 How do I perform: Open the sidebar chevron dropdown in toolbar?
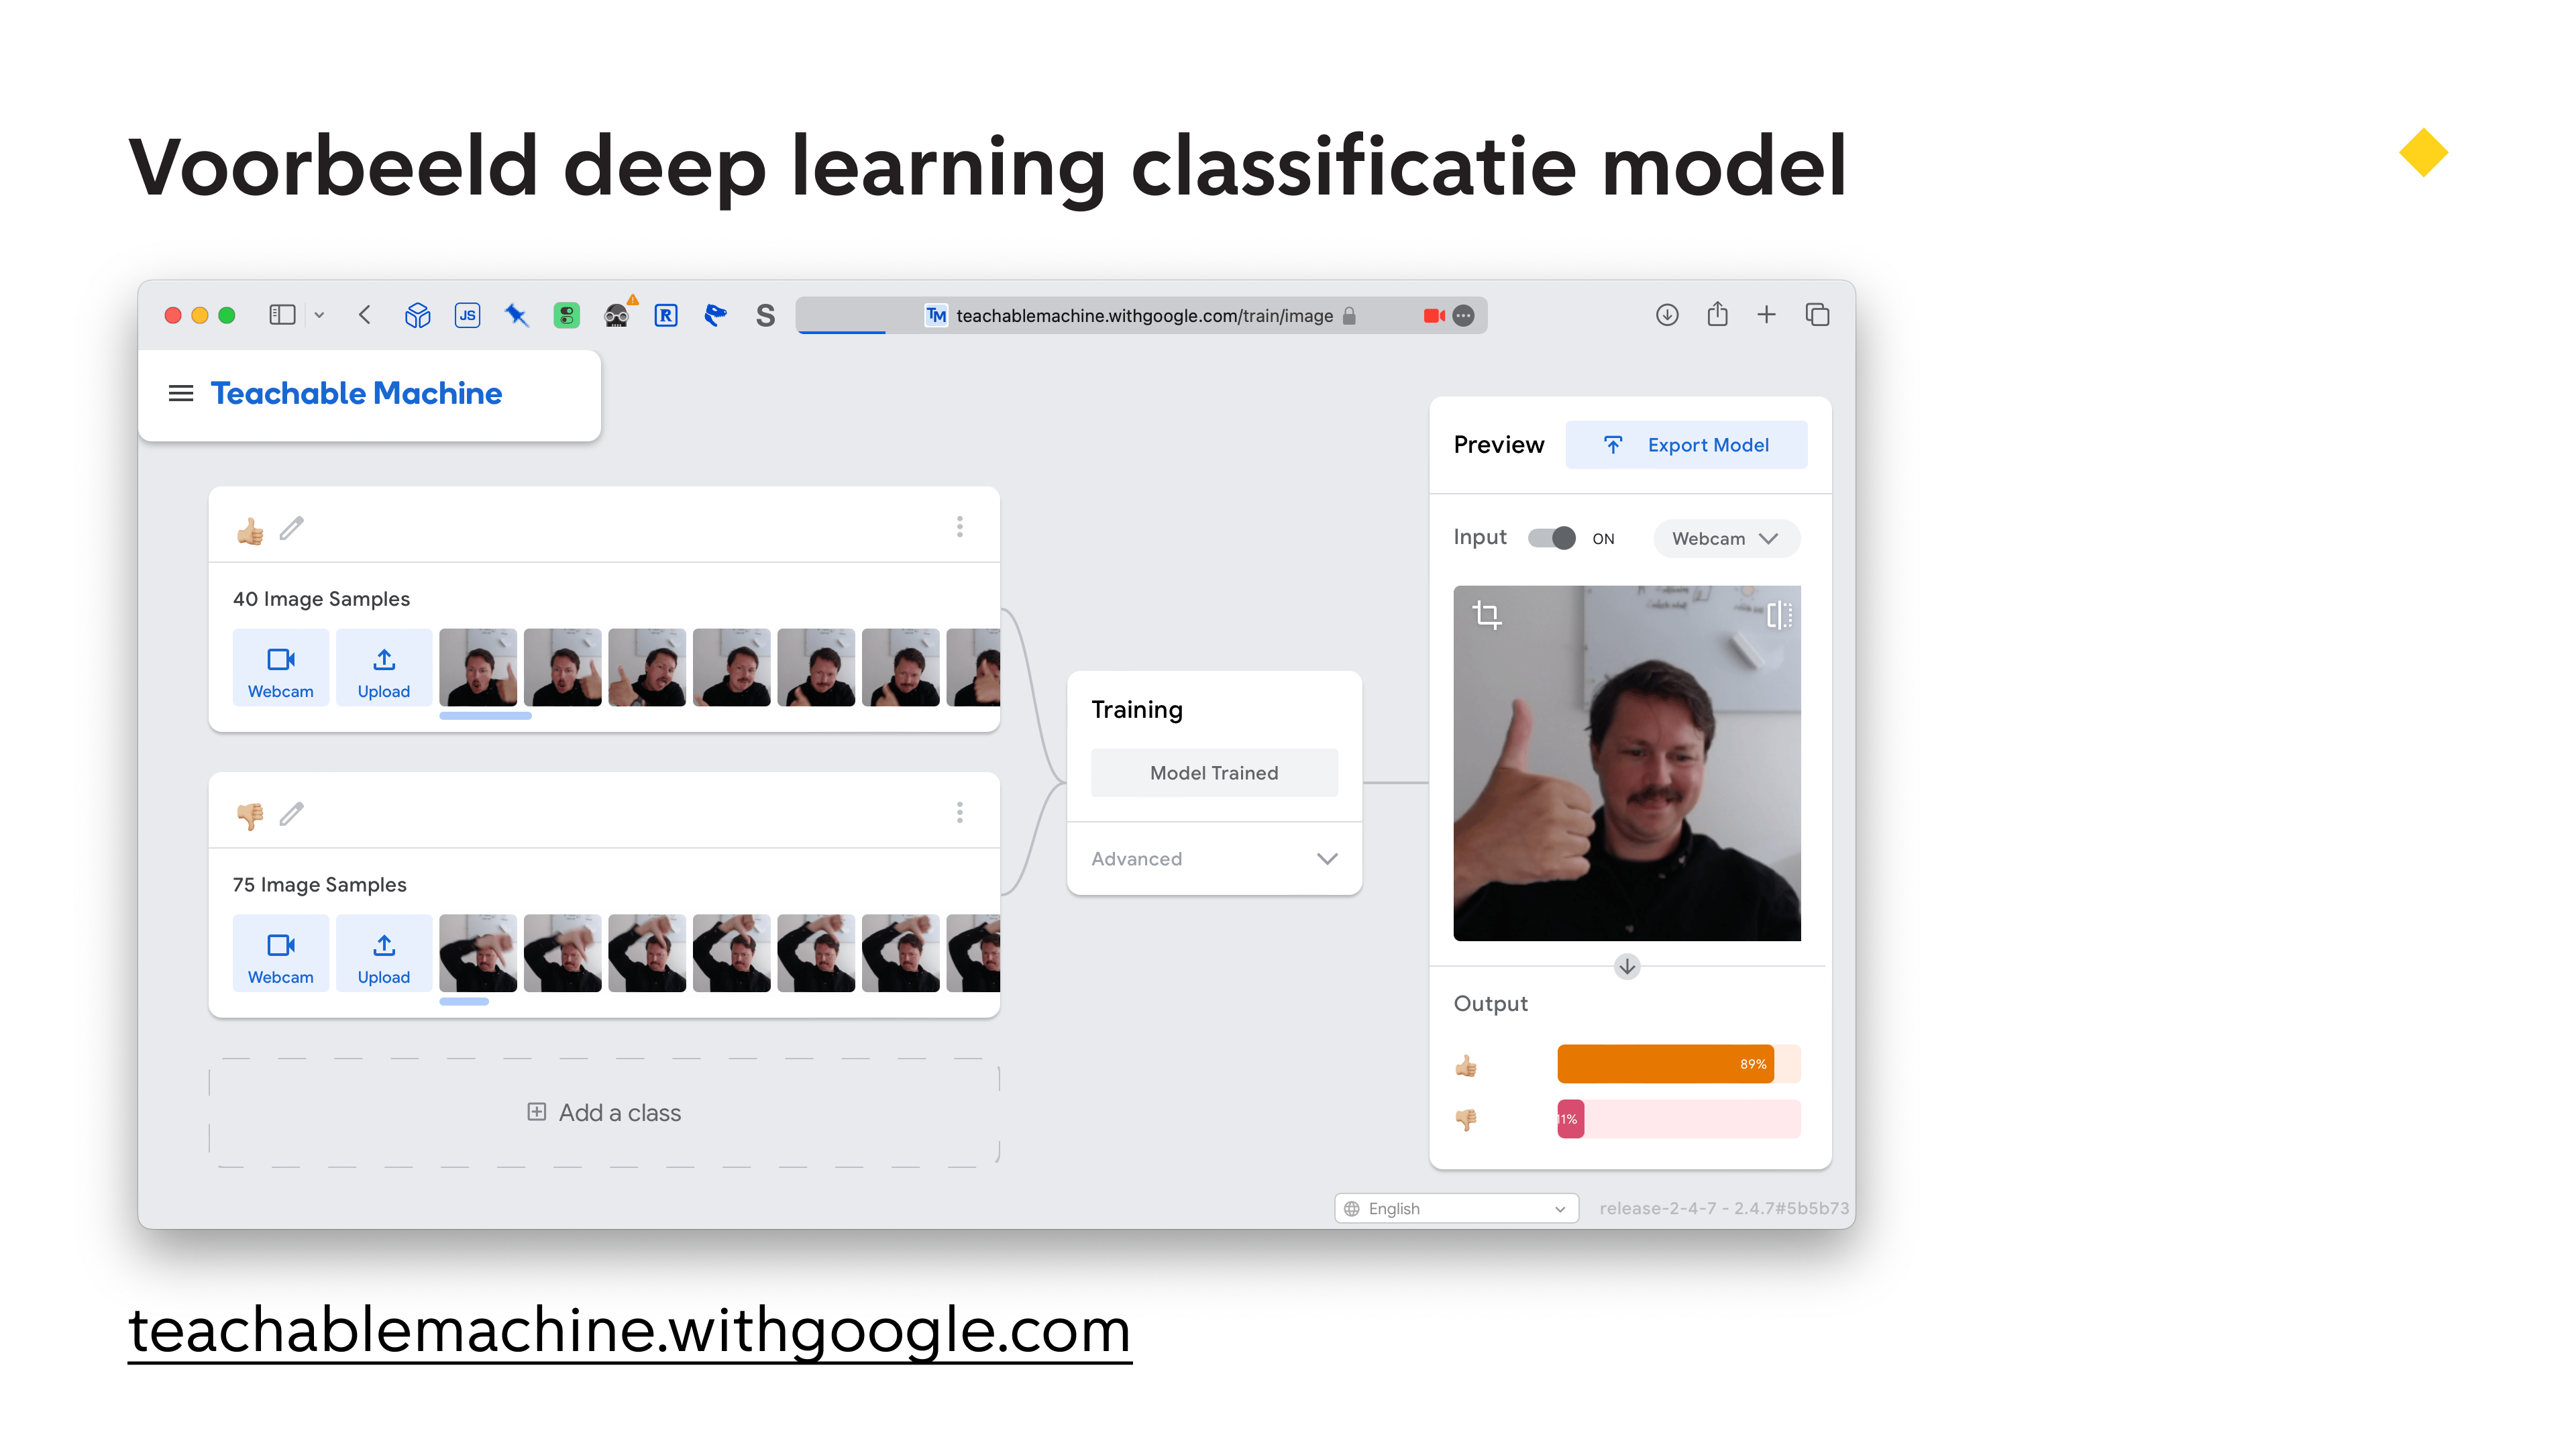coord(319,316)
